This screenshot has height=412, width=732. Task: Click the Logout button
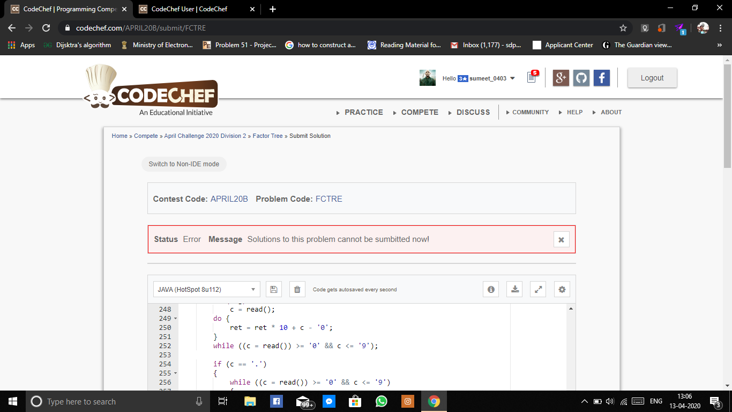652,78
